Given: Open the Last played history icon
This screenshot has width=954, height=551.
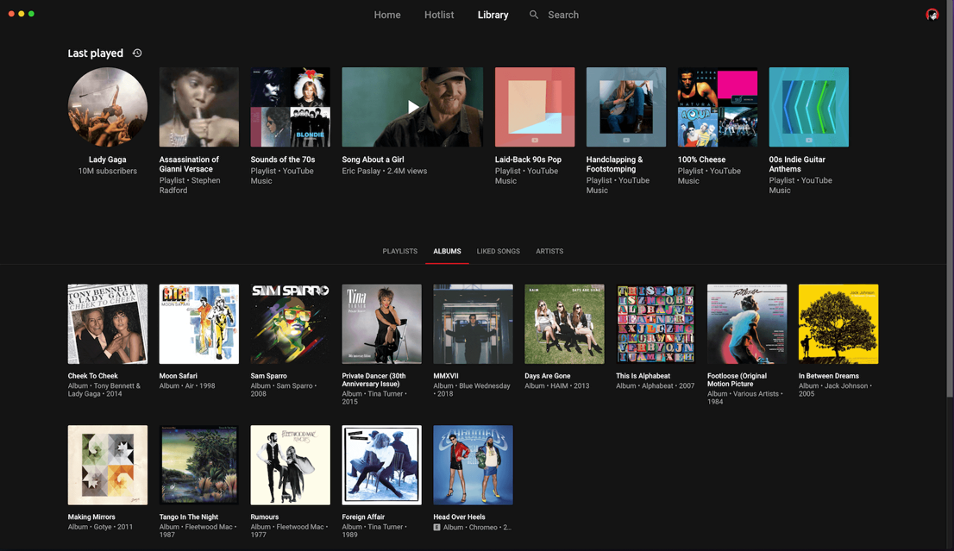Looking at the screenshot, I should [x=137, y=53].
